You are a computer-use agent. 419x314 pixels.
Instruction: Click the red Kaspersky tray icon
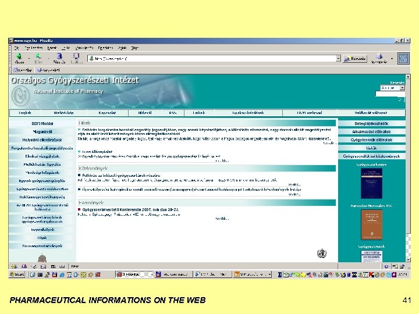tap(371, 274)
